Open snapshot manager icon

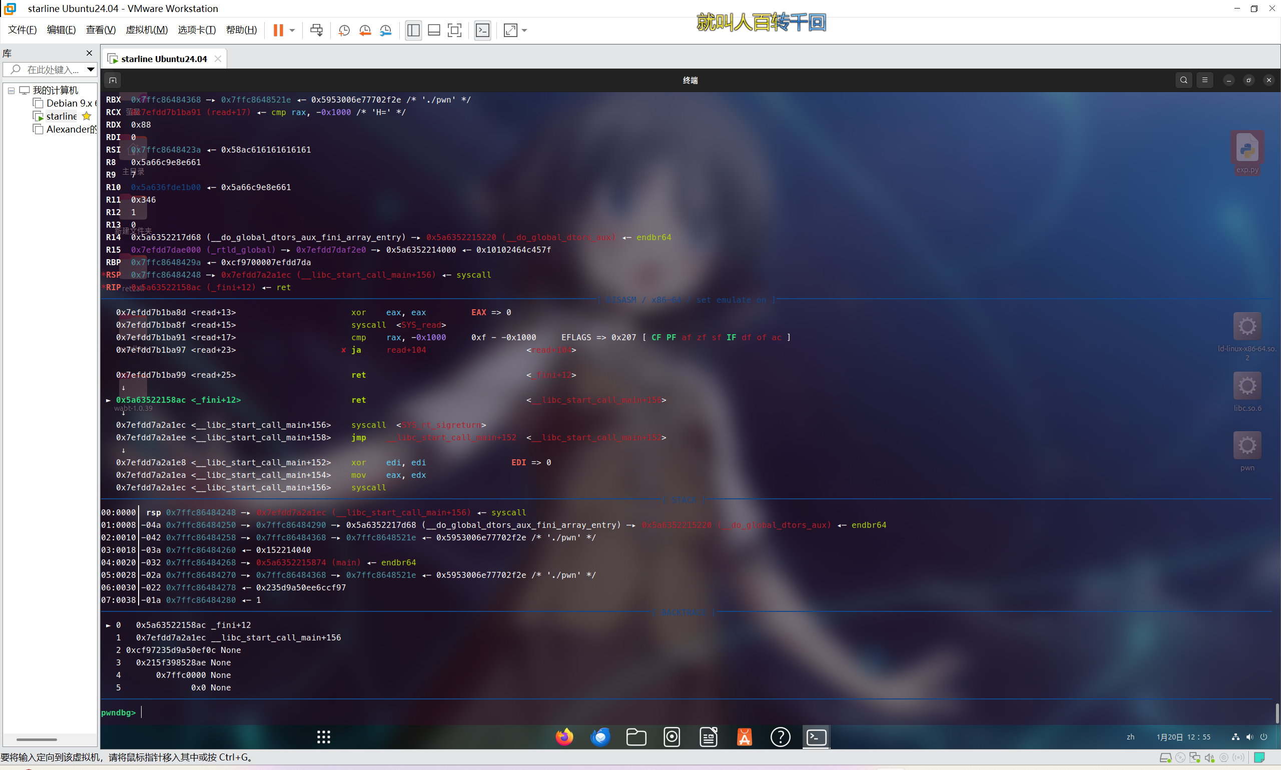[385, 30]
